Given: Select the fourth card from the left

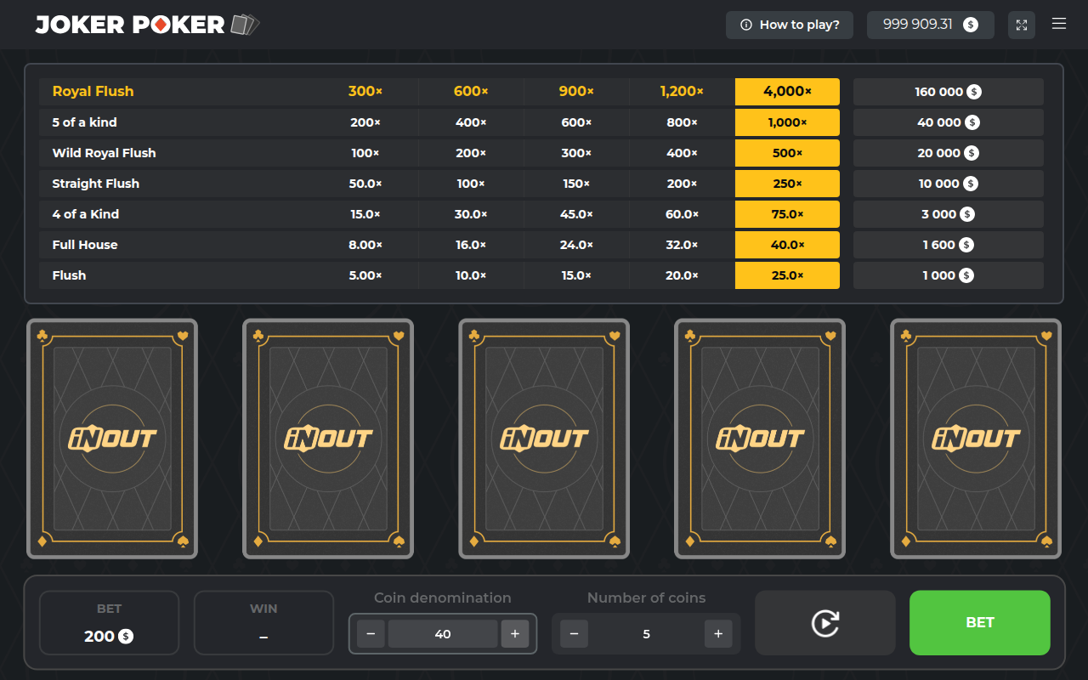Looking at the screenshot, I should (760, 439).
